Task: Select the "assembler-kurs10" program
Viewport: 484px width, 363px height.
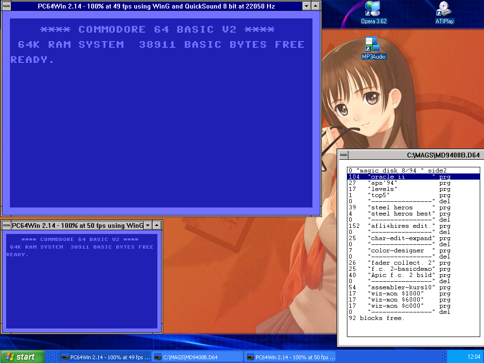Action: click(x=414, y=287)
